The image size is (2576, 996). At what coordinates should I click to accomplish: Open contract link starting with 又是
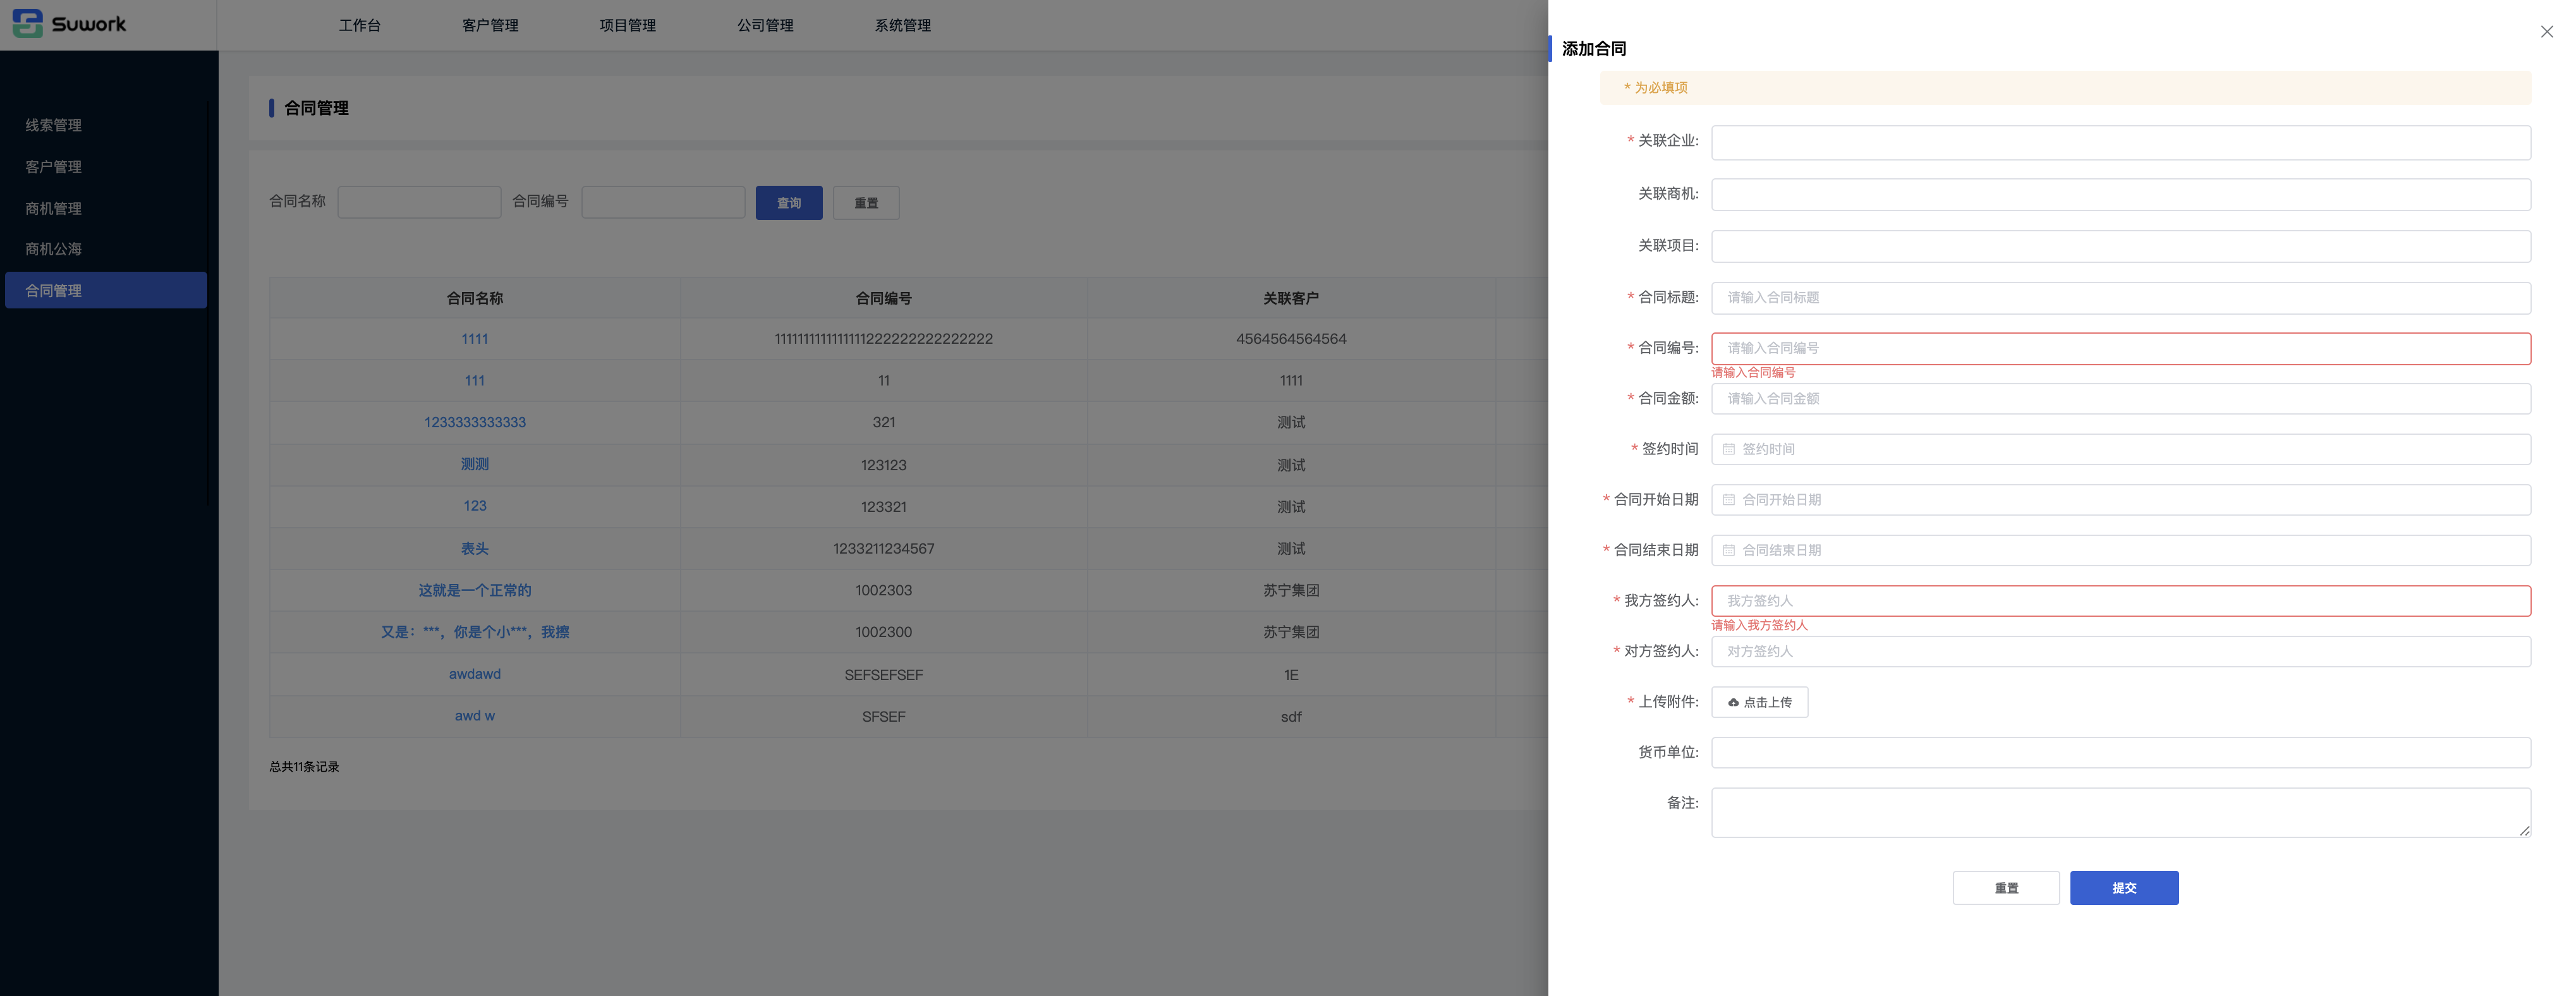[x=475, y=632]
